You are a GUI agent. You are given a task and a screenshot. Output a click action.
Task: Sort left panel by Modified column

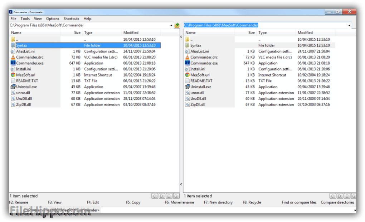(141, 33)
